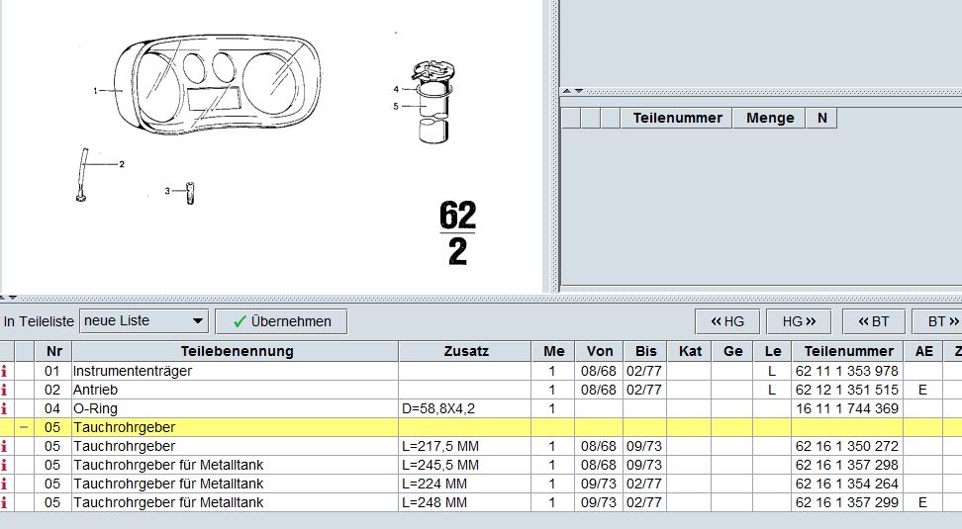962x529 pixels.
Task: Jump to previous illustration «BT
Action: 873,321
